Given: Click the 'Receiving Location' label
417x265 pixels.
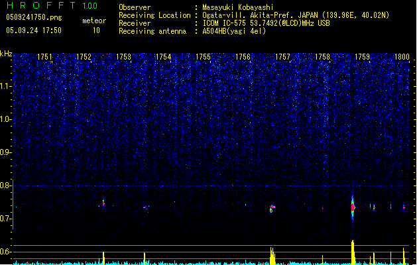Looking at the screenshot, I should (154, 15).
